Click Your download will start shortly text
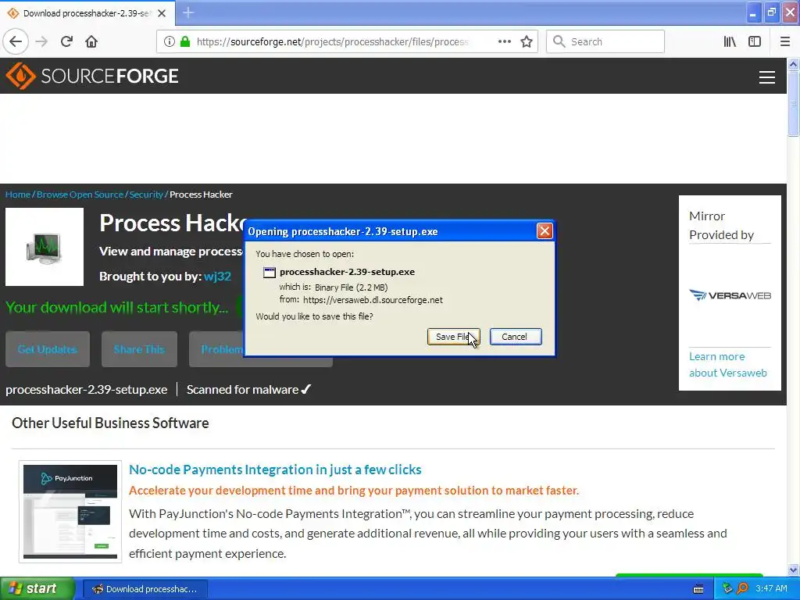 [x=117, y=307]
